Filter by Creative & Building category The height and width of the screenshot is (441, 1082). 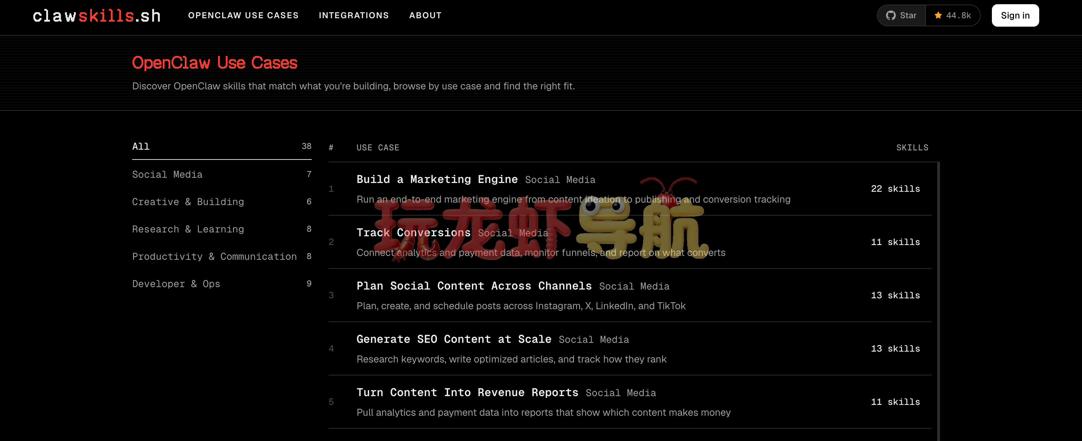[x=222, y=202]
